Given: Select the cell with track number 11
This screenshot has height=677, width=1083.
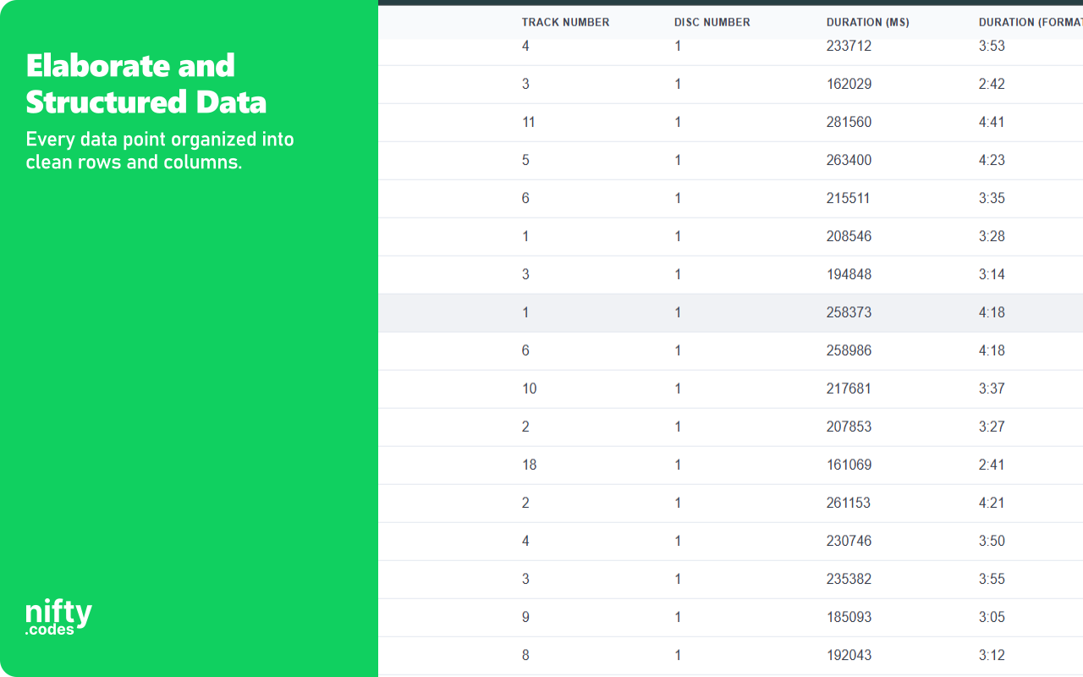Looking at the screenshot, I should coord(528,122).
